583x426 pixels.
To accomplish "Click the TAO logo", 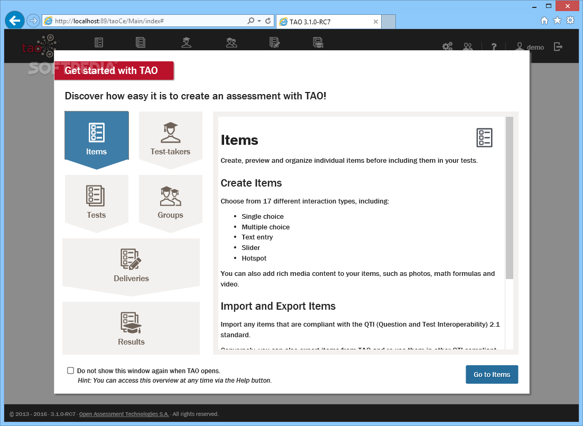I will pos(40,47).
